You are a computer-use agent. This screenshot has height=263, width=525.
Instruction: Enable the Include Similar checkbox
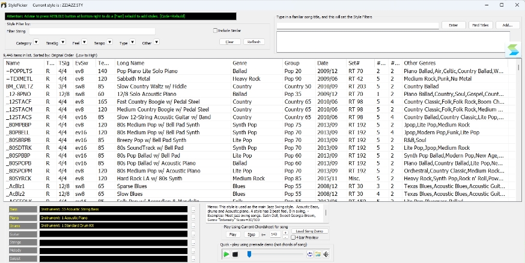pyautogui.click(x=215, y=31)
